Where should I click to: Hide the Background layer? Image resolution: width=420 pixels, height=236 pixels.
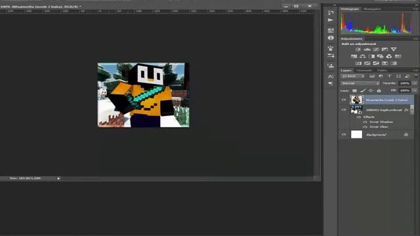tap(344, 134)
